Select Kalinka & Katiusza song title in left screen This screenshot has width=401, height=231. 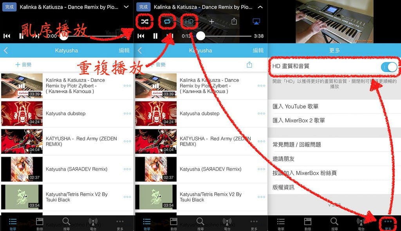pos(75,85)
